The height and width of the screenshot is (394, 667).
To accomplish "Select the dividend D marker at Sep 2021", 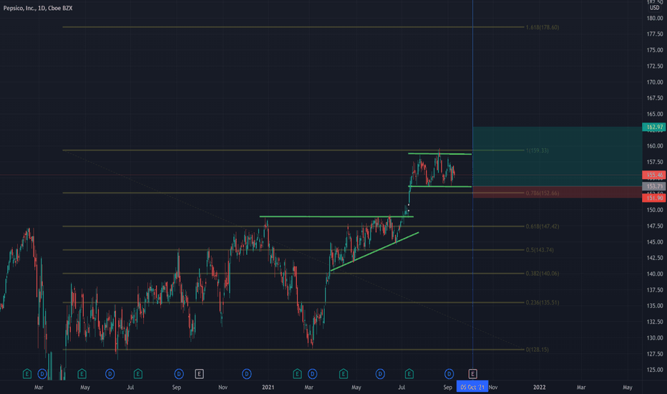I will pyautogui.click(x=449, y=374).
